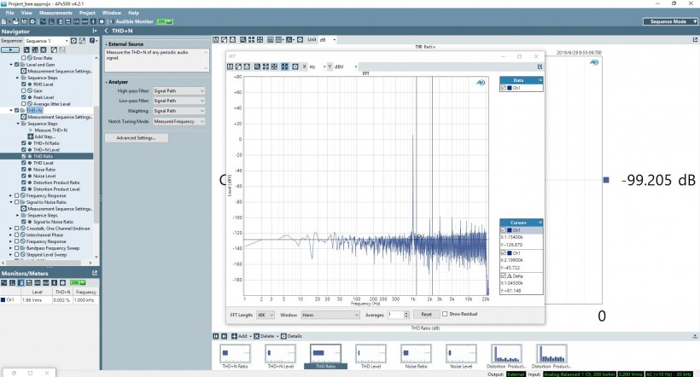This screenshot has height=377, width=700.
Task: Click the Delete result icon below graph
Action: coord(255,336)
